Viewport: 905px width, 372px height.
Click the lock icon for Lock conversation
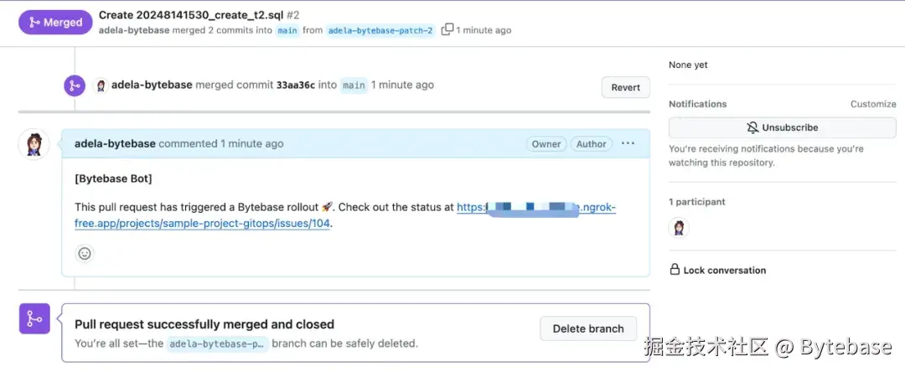point(675,270)
